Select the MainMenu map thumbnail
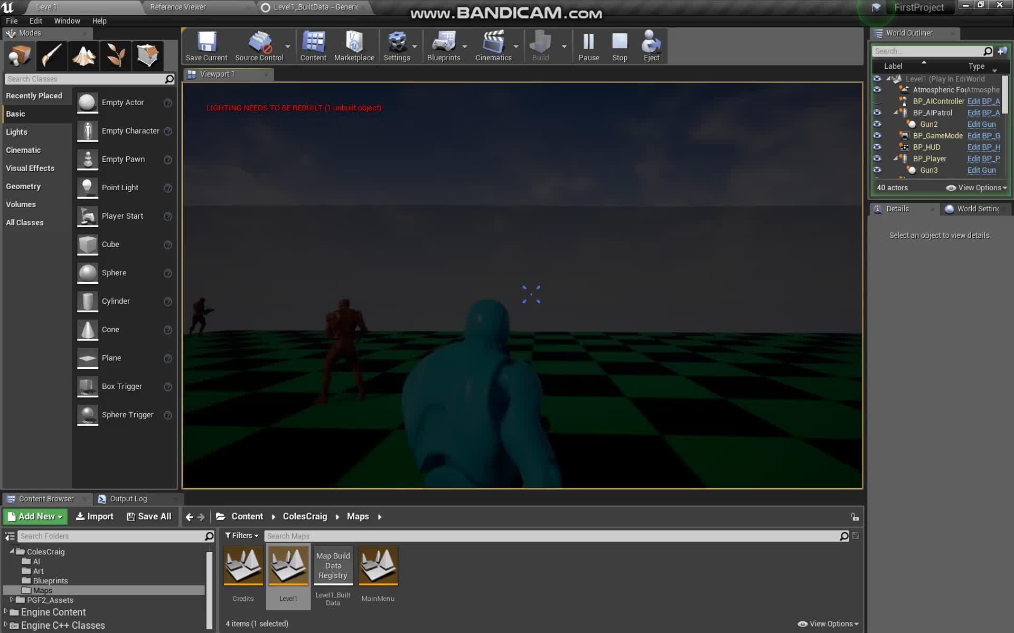Screen dimensions: 1014x633 (378, 566)
